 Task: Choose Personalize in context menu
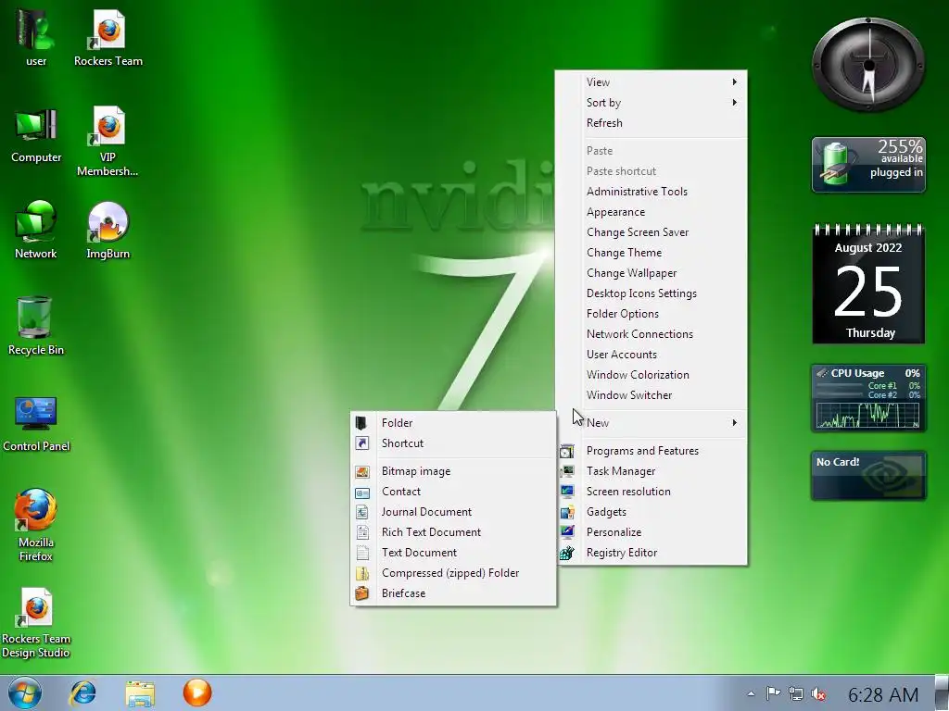[x=652, y=532]
